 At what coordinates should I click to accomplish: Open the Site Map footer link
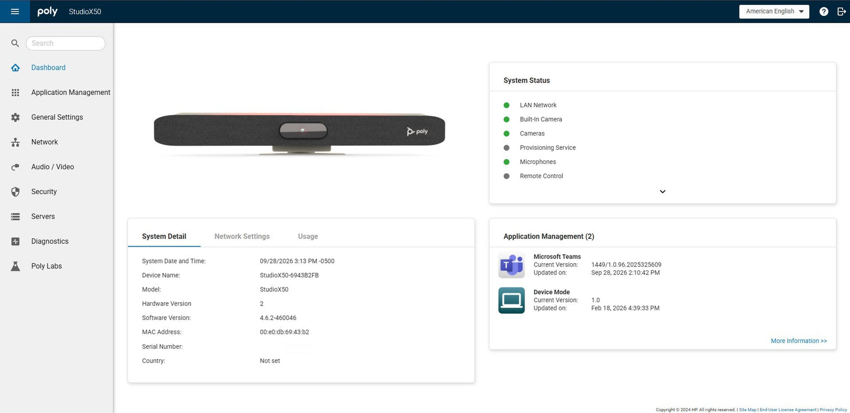click(x=747, y=409)
